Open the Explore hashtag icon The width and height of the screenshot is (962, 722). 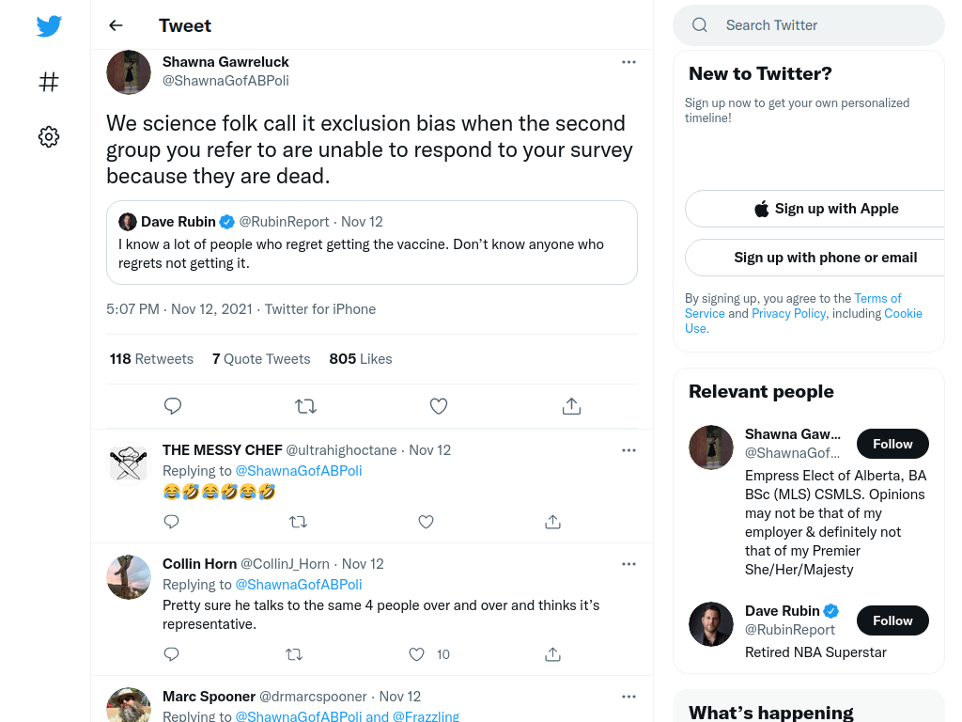tap(49, 82)
